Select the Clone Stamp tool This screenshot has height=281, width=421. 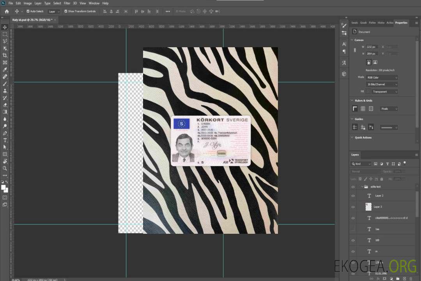pos(5,91)
